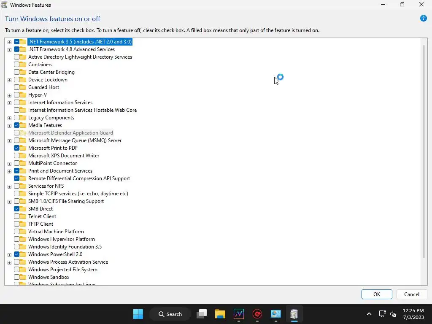Viewport: 432px width, 324px height.
Task: Click the Windows Features taskbar icon
Action: (294, 314)
